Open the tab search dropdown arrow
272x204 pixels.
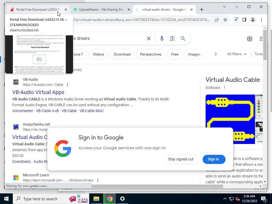point(224,7)
